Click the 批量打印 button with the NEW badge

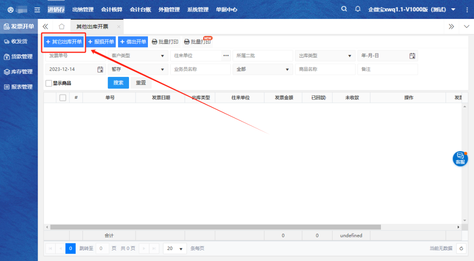(197, 42)
